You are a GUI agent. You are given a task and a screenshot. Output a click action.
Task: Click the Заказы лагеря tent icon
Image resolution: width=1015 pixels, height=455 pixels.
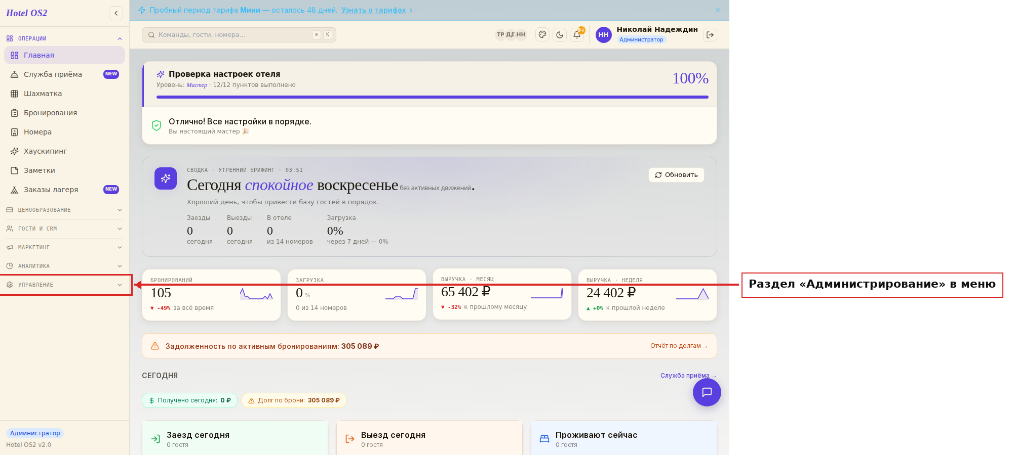click(x=15, y=190)
